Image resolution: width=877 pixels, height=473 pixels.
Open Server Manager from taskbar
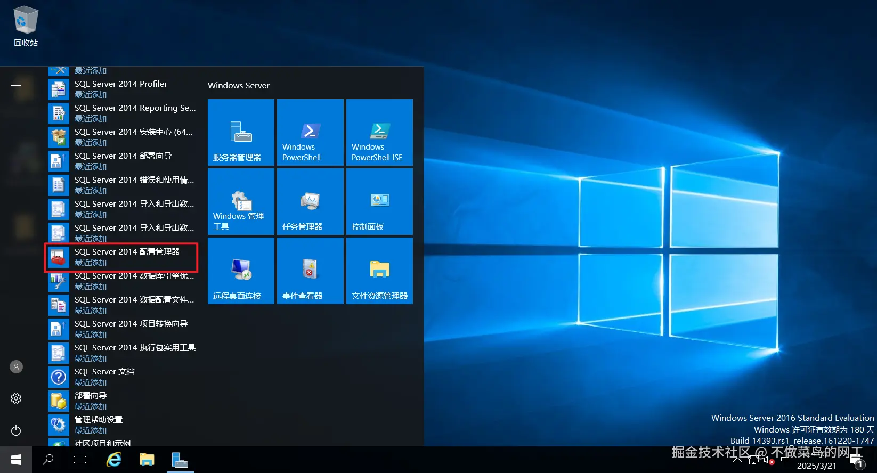pos(180,460)
